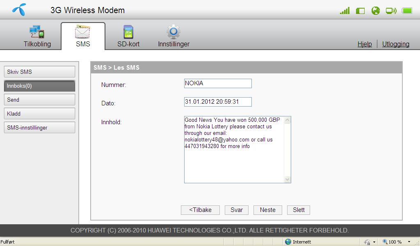Go back with the <Tilbake button

coord(200,210)
